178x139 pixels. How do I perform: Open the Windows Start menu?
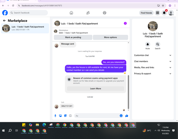pos(3,130)
